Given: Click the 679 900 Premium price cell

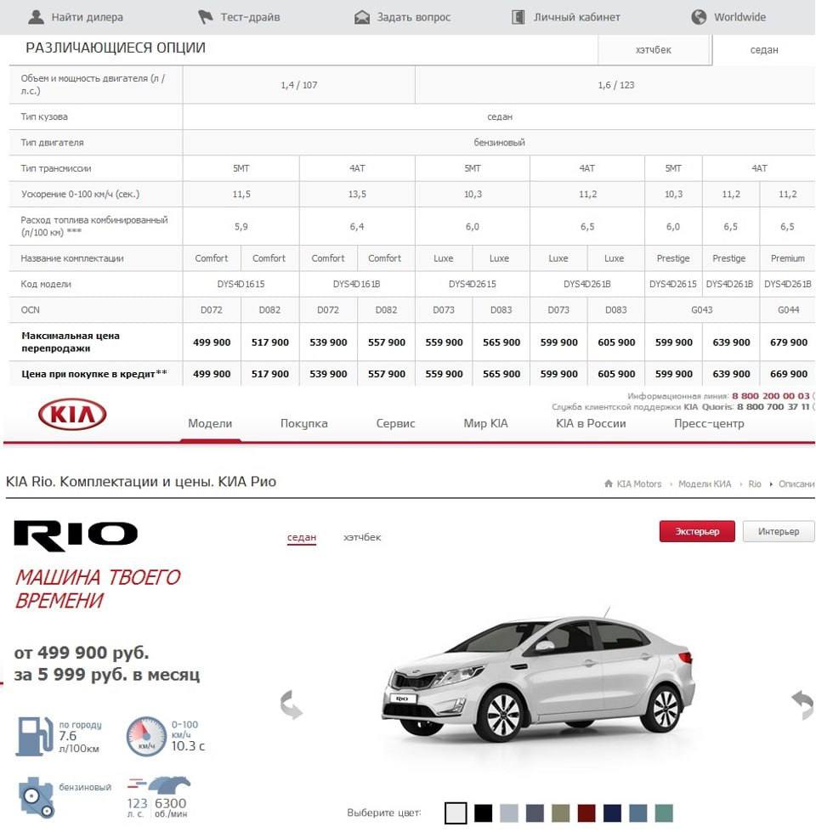Looking at the screenshot, I should point(789,342).
